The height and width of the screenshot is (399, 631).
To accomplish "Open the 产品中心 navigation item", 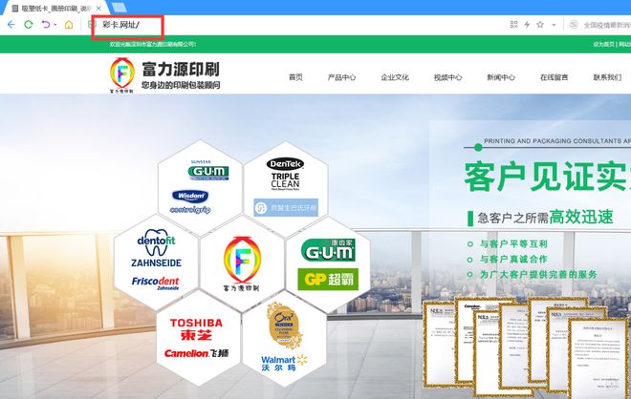I will pyautogui.click(x=341, y=77).
